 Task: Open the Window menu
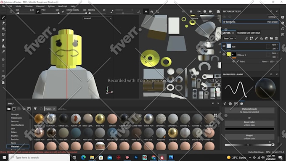29,6
